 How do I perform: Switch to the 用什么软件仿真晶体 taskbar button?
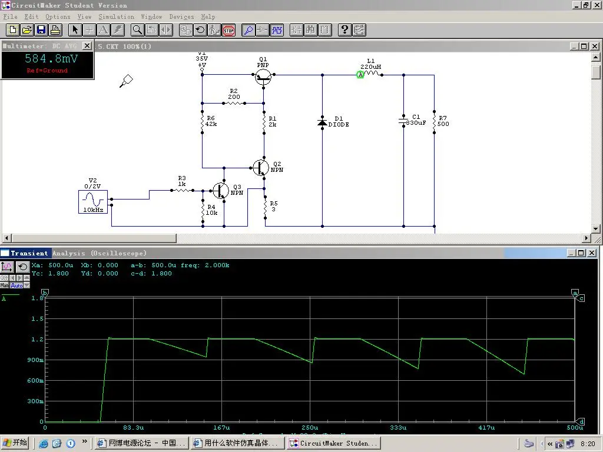click(x=238, y=443)
